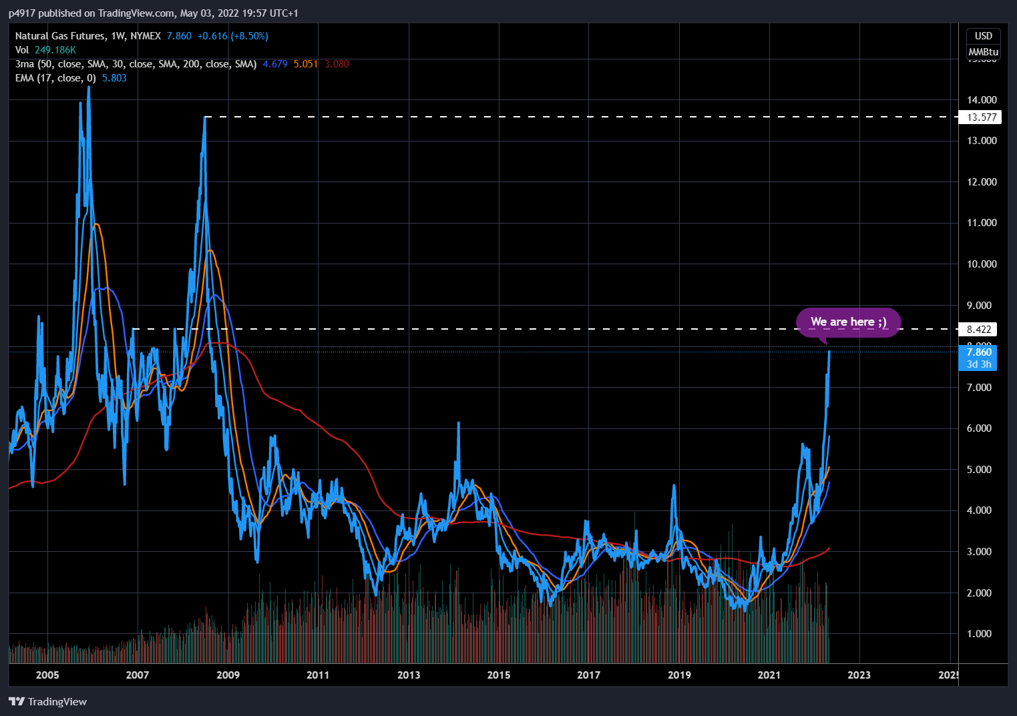This screenshot has width=1017, height=716.
Task: Click the 3d 3h countdown label
Action: pyautogui.click(x=979, y=364)
